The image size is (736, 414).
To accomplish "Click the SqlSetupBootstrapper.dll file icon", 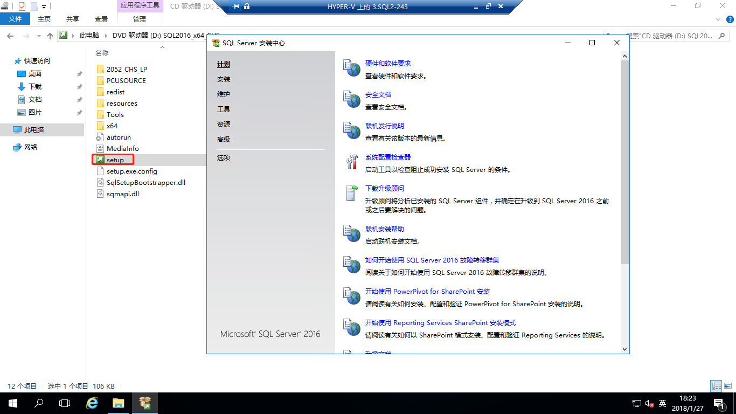I will click(x=100, y=182).
